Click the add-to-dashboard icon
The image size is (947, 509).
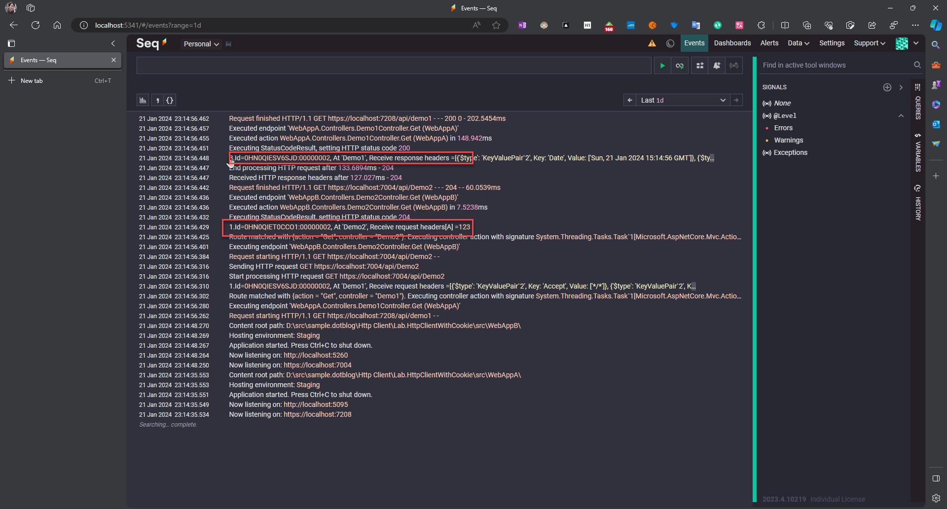pyautogui.click(x=700, y=66)
